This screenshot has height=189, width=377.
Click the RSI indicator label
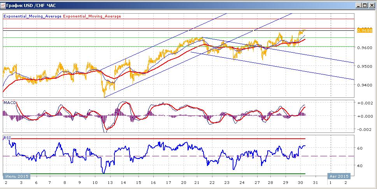7,138
